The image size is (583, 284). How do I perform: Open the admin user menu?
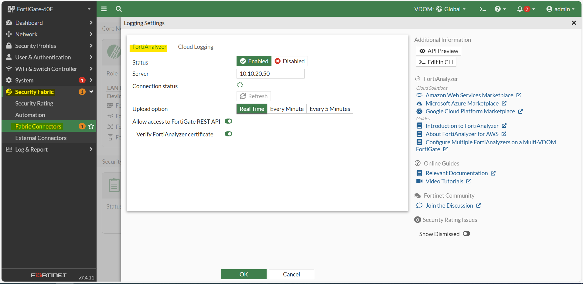tap(561, 9)
